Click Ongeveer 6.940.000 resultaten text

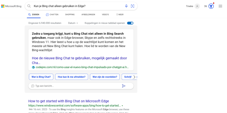coord(45,23)
